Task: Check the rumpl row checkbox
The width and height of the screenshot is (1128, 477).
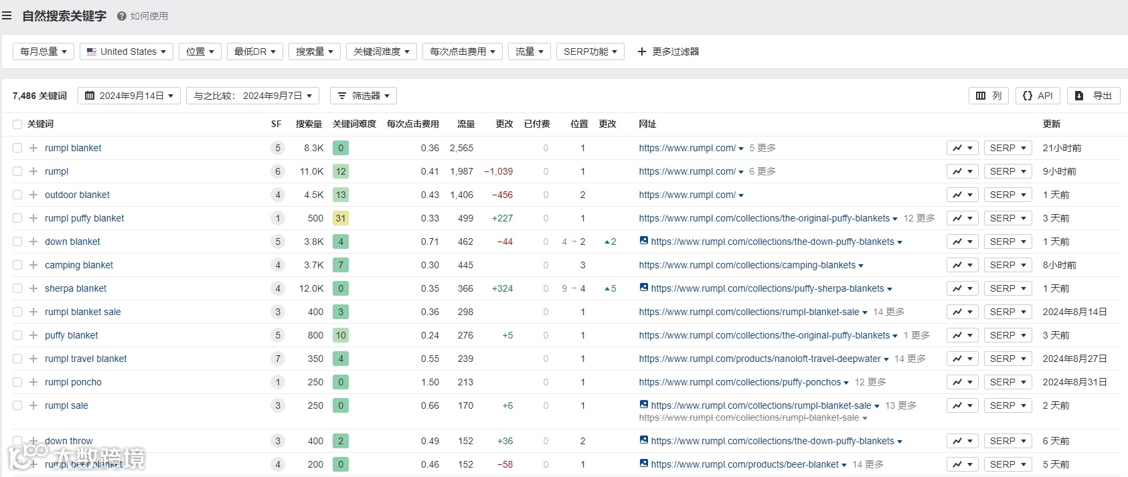Action: (17, 171)
